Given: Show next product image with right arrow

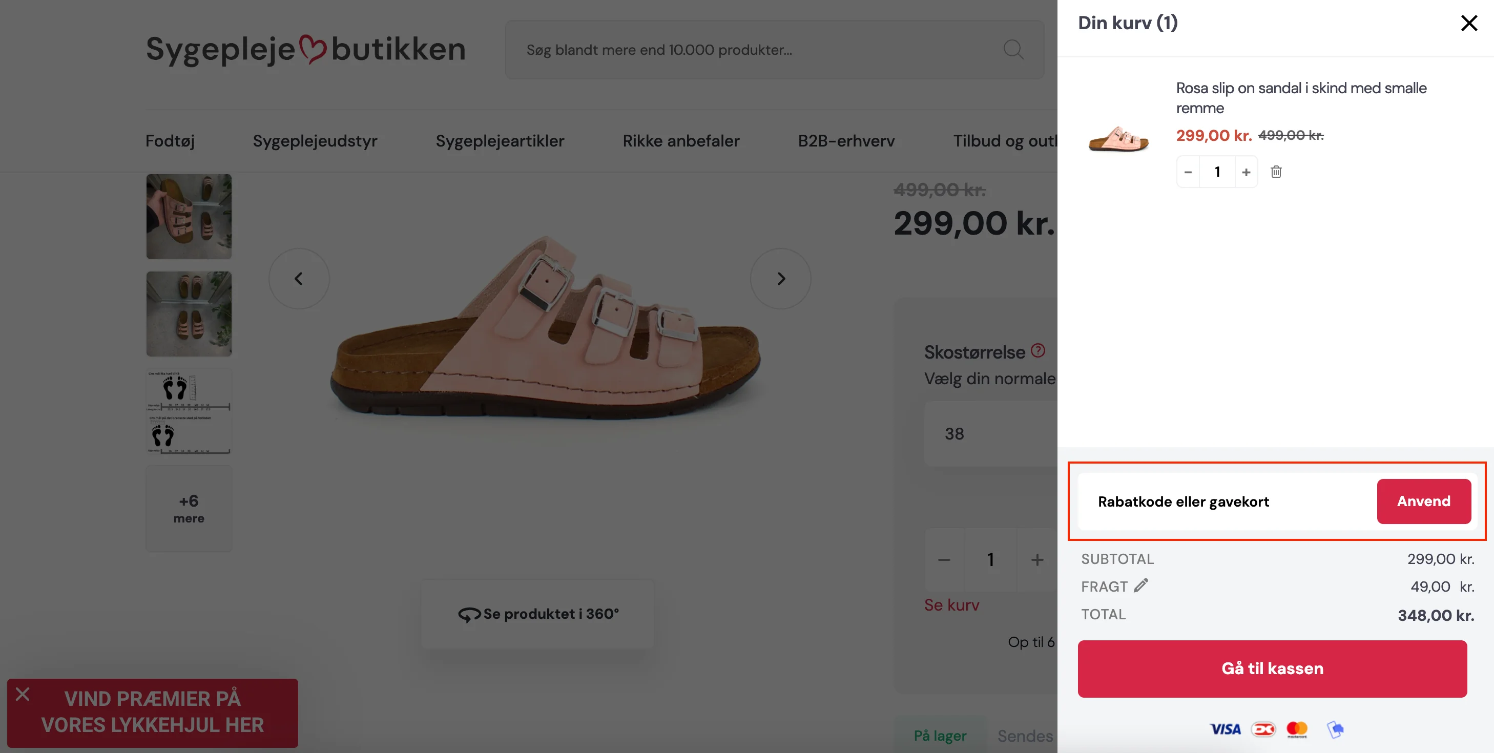Looking at the screenshot, I should point(780,278).
